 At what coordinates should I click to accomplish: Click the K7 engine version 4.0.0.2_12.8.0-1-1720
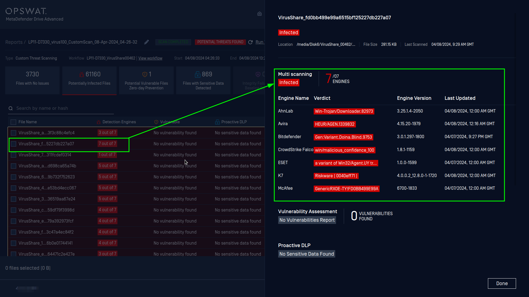[x=417, y=176]
